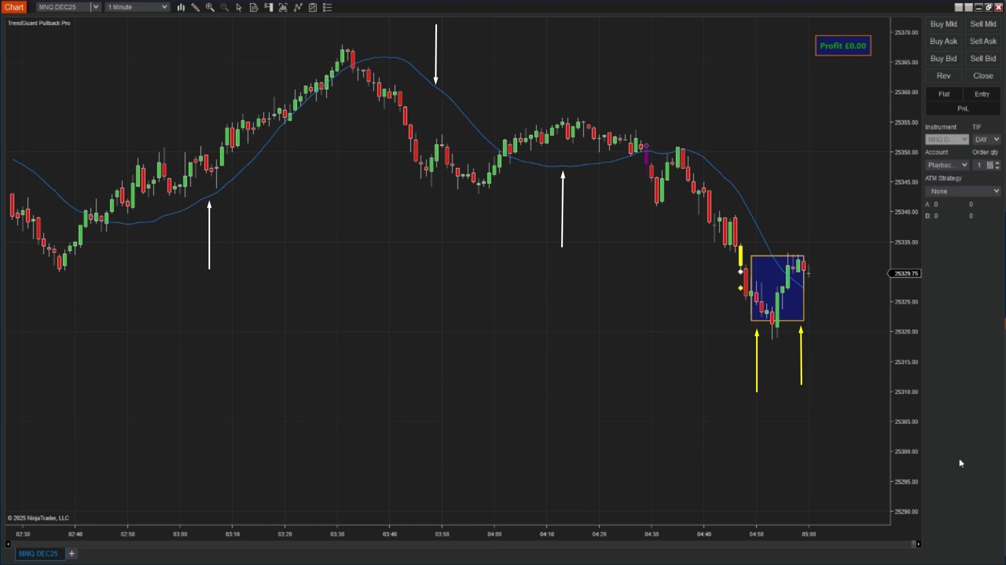Select the Zoom In tool
1006x565 pixels.
(211, 7)
